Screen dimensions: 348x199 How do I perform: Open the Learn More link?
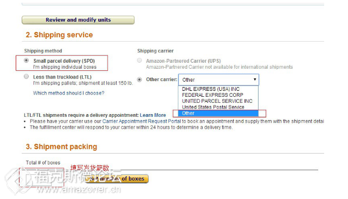click(153, 115)
